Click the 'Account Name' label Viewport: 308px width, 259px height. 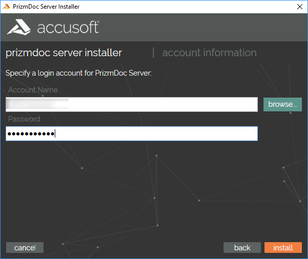33,90
